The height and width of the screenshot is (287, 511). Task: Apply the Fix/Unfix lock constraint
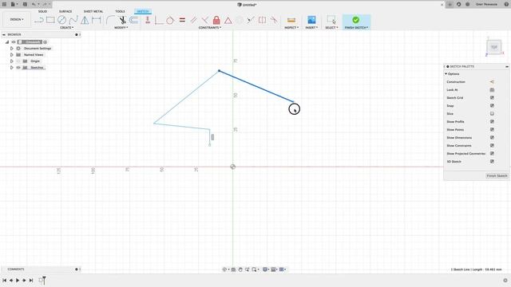click(x=216, y=20)
